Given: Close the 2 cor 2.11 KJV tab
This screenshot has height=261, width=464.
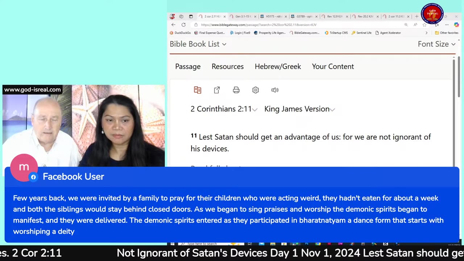Looking at the screenshot, I should pos(224,16).
